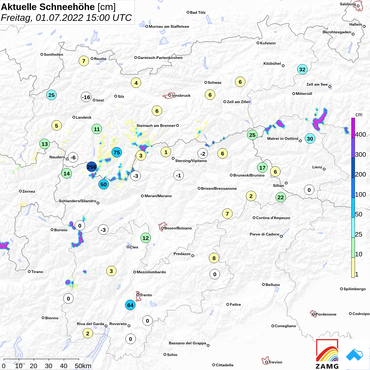Select the 7 cm marker beside Reutte
Viewport: 370px width, 370px height.
pos(84,61)
